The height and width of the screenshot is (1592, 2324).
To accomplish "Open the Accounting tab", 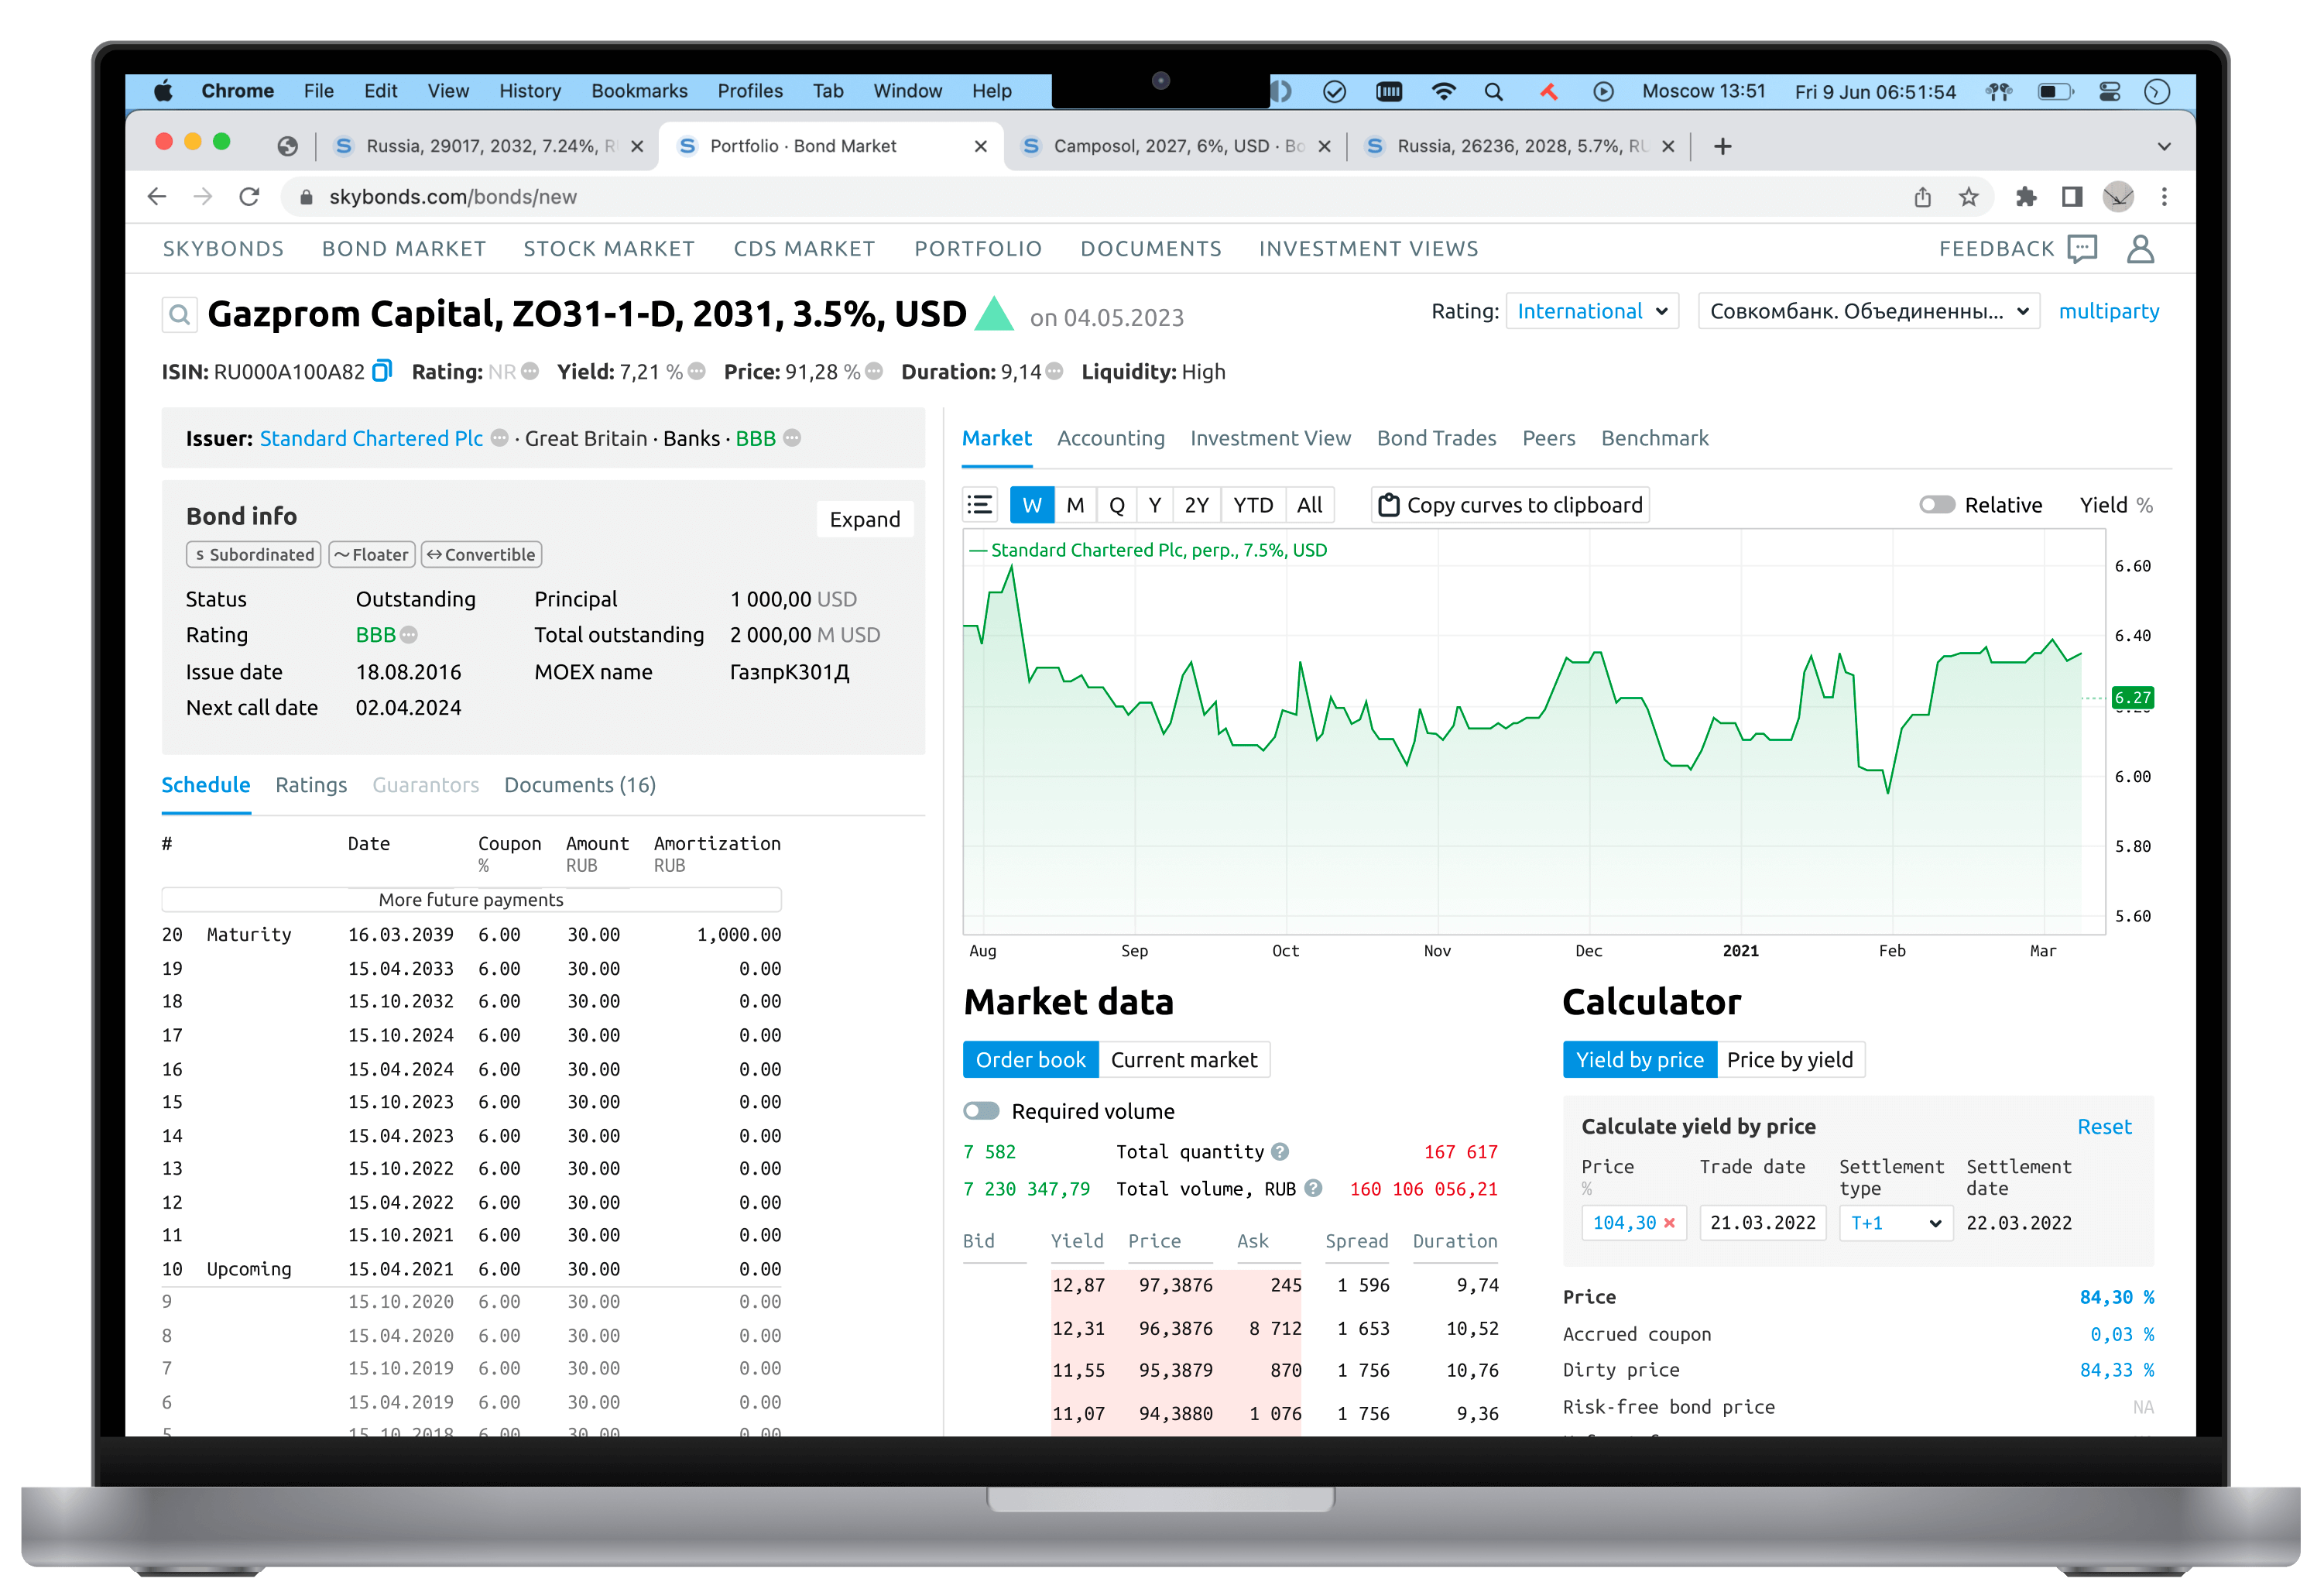I will 1110,438.
